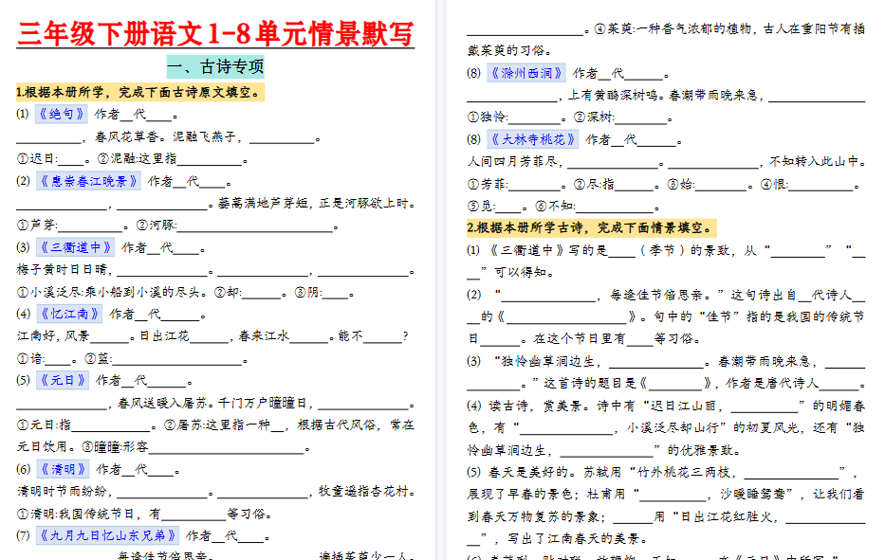Viewport: 885px width, 560px height.
Task: Select the section heading 一、古诗专项
Action: pyautogui.click(x=216, y=68)
